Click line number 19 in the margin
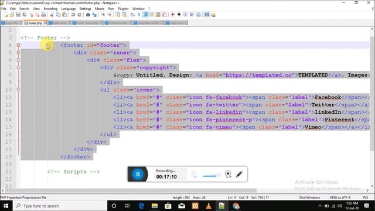Viewport: 375px width, 211px height. 8,156
